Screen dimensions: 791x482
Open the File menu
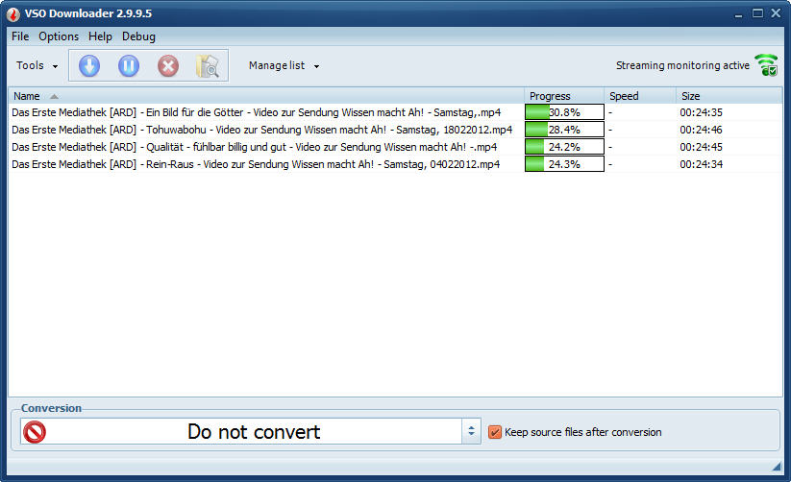[x=20, y=36]
